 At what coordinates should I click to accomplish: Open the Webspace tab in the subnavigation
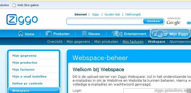[157, 42]
